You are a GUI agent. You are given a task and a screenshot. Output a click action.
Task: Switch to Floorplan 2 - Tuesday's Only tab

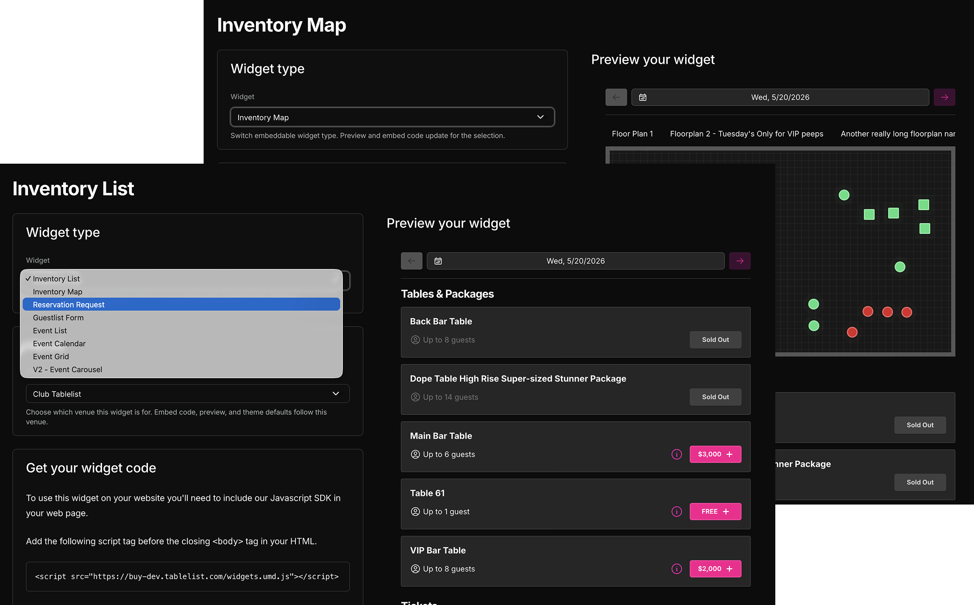coord(747,134)
